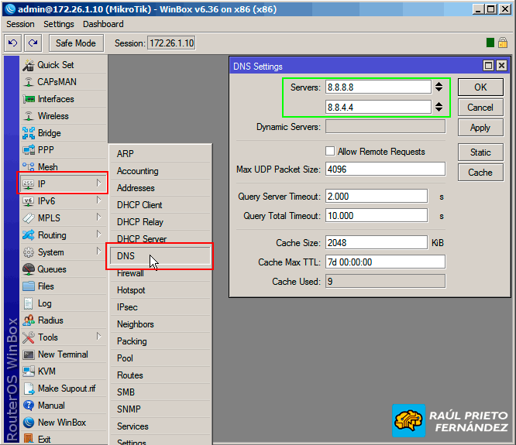Click the redo arrow in toolbar
The image size is (516, 445).
pyautogui.click(x=33, y=43)
